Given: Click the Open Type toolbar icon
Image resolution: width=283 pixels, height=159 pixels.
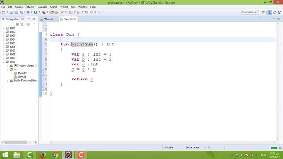Looking at the screenshot, I should (57, 12).
